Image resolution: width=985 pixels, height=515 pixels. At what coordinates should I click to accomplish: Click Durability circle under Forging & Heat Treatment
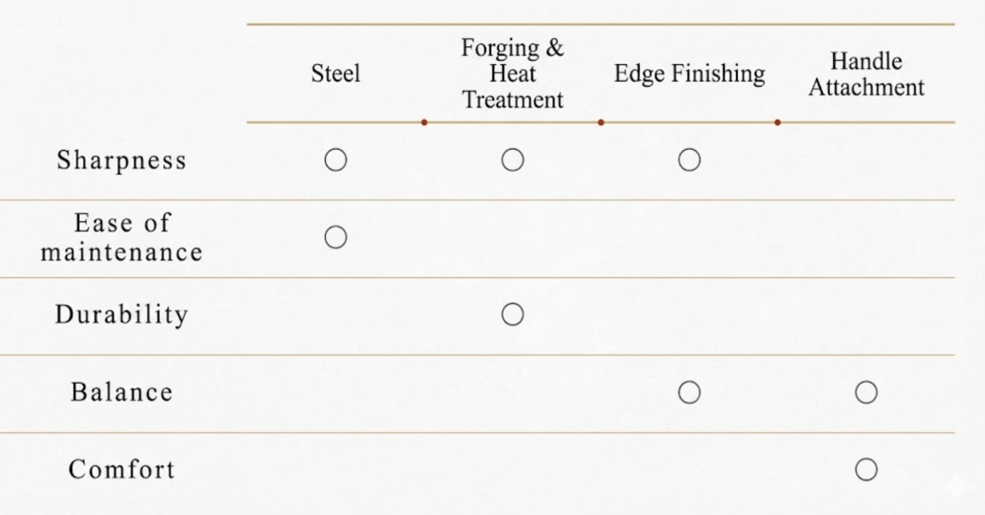coord(512,314)
